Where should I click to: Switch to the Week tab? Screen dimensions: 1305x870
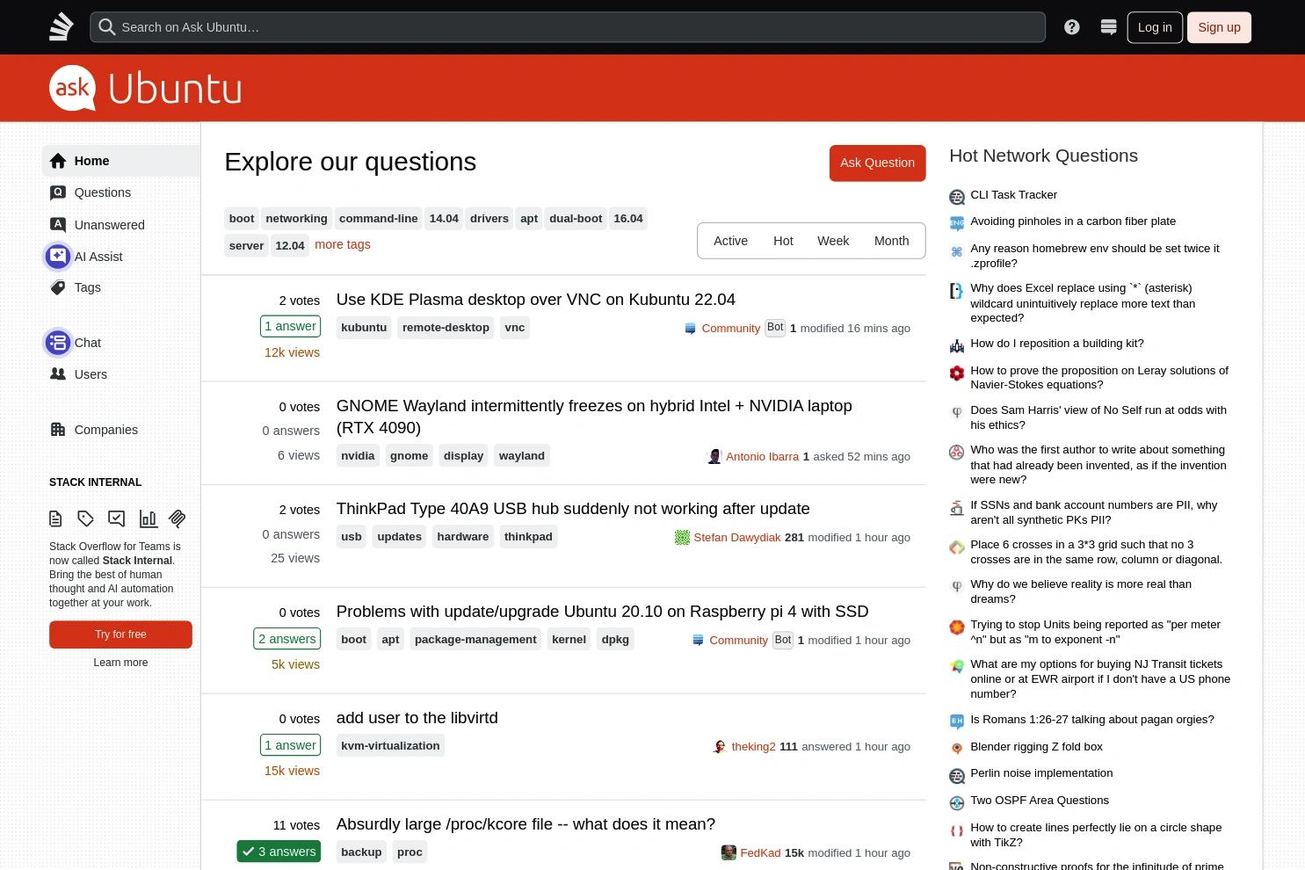pyautogui.click(x=833, y=241)
